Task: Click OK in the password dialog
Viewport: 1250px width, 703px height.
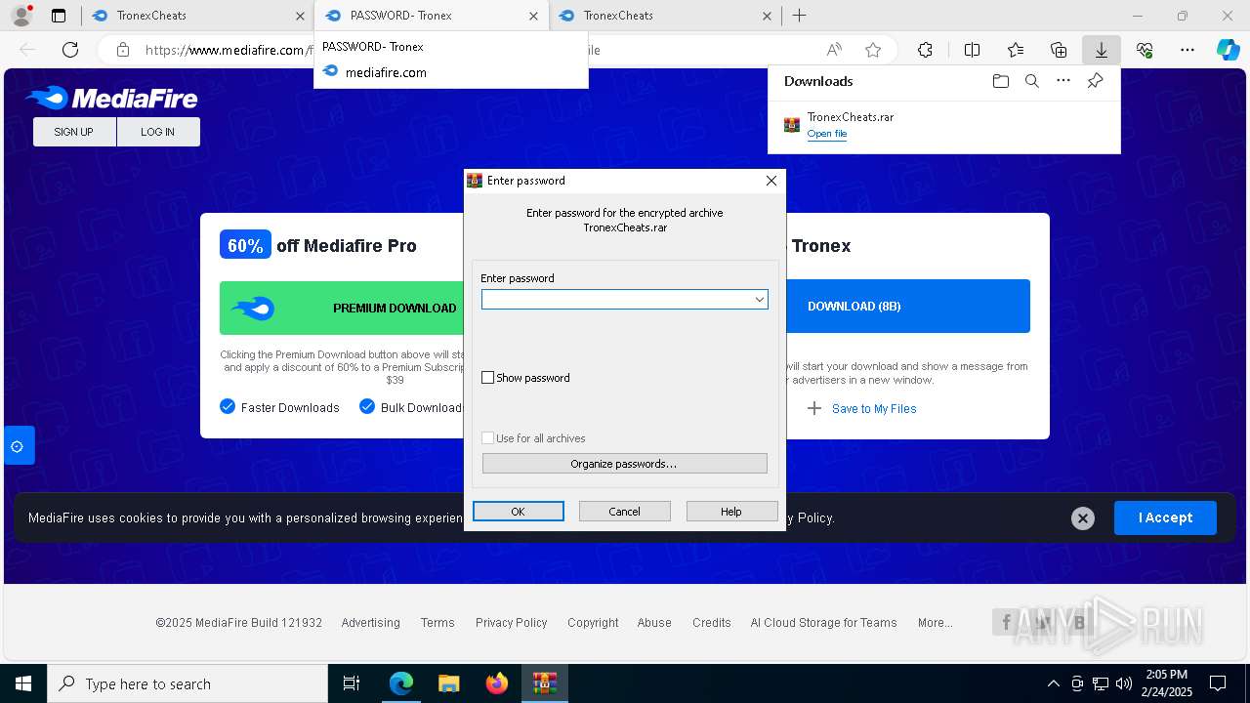Action: [518, 512]
